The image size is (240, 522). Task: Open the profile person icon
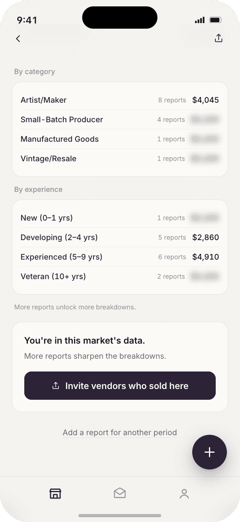[184, 494]
